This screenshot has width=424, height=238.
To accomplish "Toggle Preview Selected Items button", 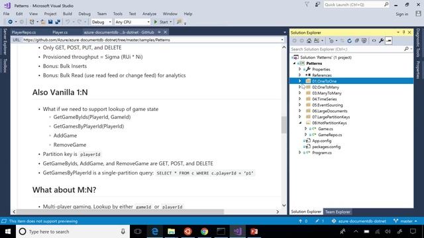I will click(389, 41).
